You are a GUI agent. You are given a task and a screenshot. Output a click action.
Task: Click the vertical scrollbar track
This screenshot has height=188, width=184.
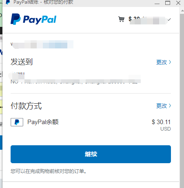pos(182,101)
